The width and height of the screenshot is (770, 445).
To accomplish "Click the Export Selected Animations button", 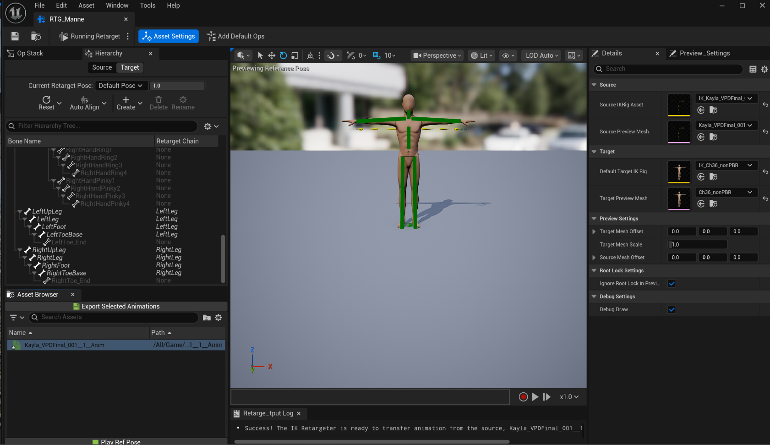I will [116, 306].
